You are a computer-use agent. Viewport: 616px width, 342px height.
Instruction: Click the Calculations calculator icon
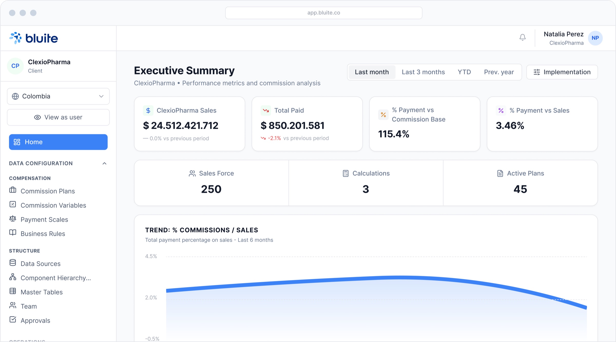pos(345,174)
